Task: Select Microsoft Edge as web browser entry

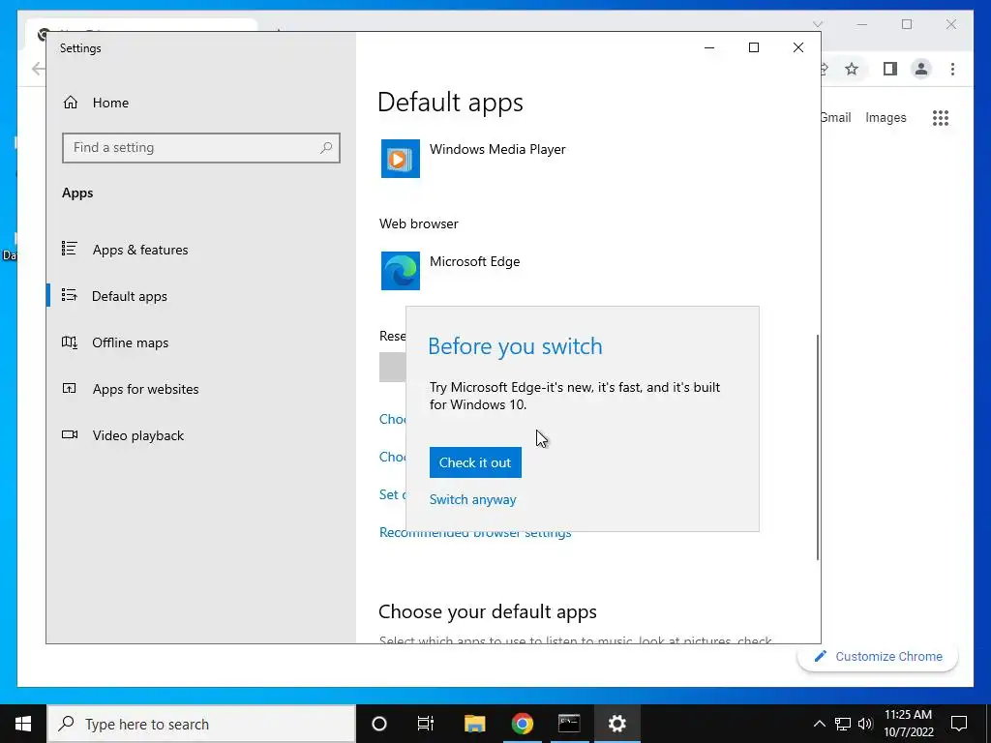Action: coord(474,261)
